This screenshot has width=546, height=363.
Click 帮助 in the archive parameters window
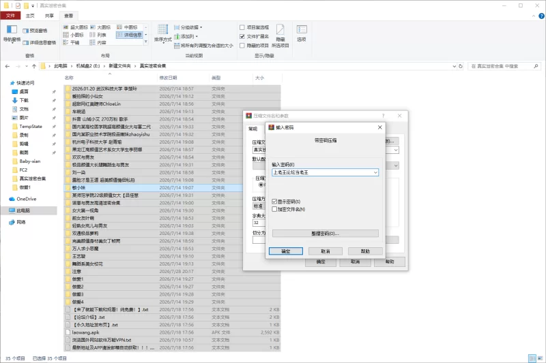[x=390, y=262]
